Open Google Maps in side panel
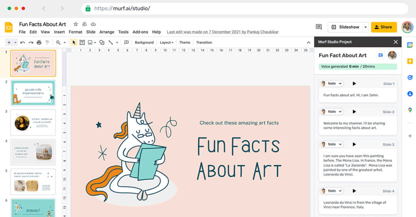 [410, 110]
